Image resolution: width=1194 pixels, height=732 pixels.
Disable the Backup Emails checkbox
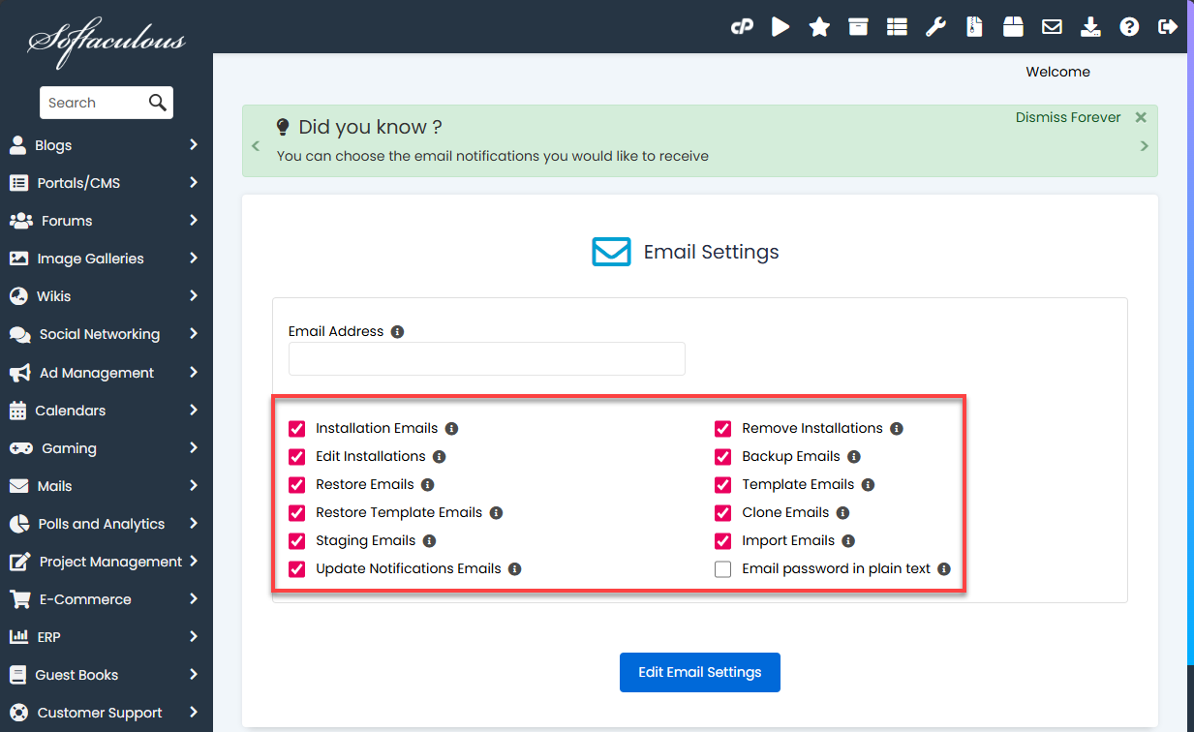click(722, 456)
